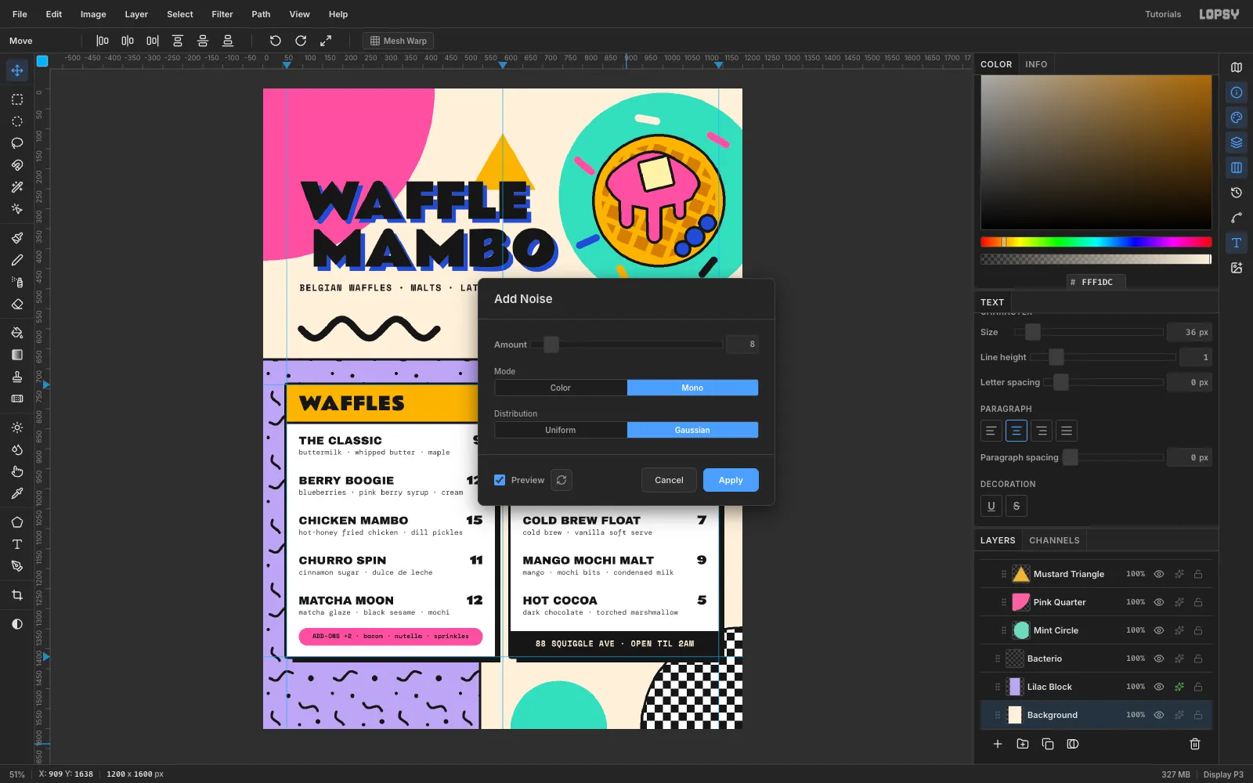Select the Dodge brightness tool
Screen dimensions: 1253x783
[x=17, y=428]
